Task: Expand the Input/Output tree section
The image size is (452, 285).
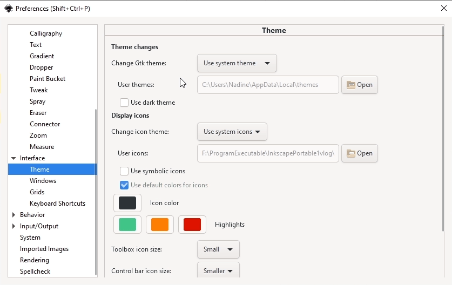Action: [x=14, y=226]
